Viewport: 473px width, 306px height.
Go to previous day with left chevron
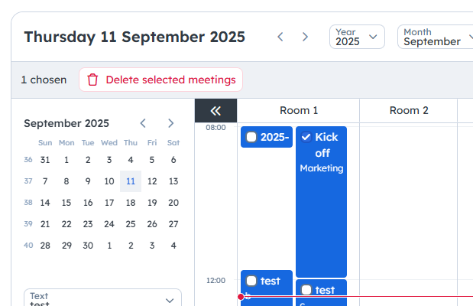[x=280, y=37]
